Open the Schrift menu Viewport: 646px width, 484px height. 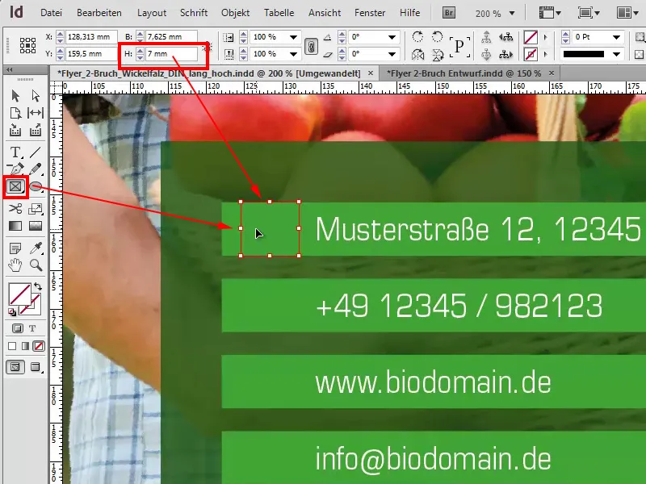point(194,13)
